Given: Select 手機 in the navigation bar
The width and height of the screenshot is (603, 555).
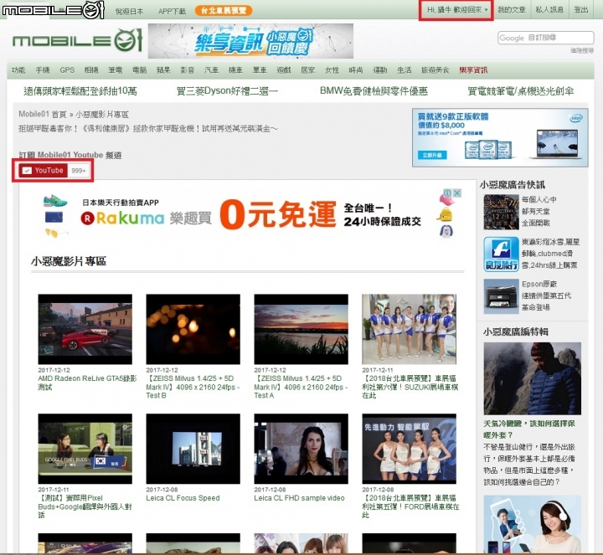Looking at the screenshot, I should pyautogui.click(x=43, y=70).
